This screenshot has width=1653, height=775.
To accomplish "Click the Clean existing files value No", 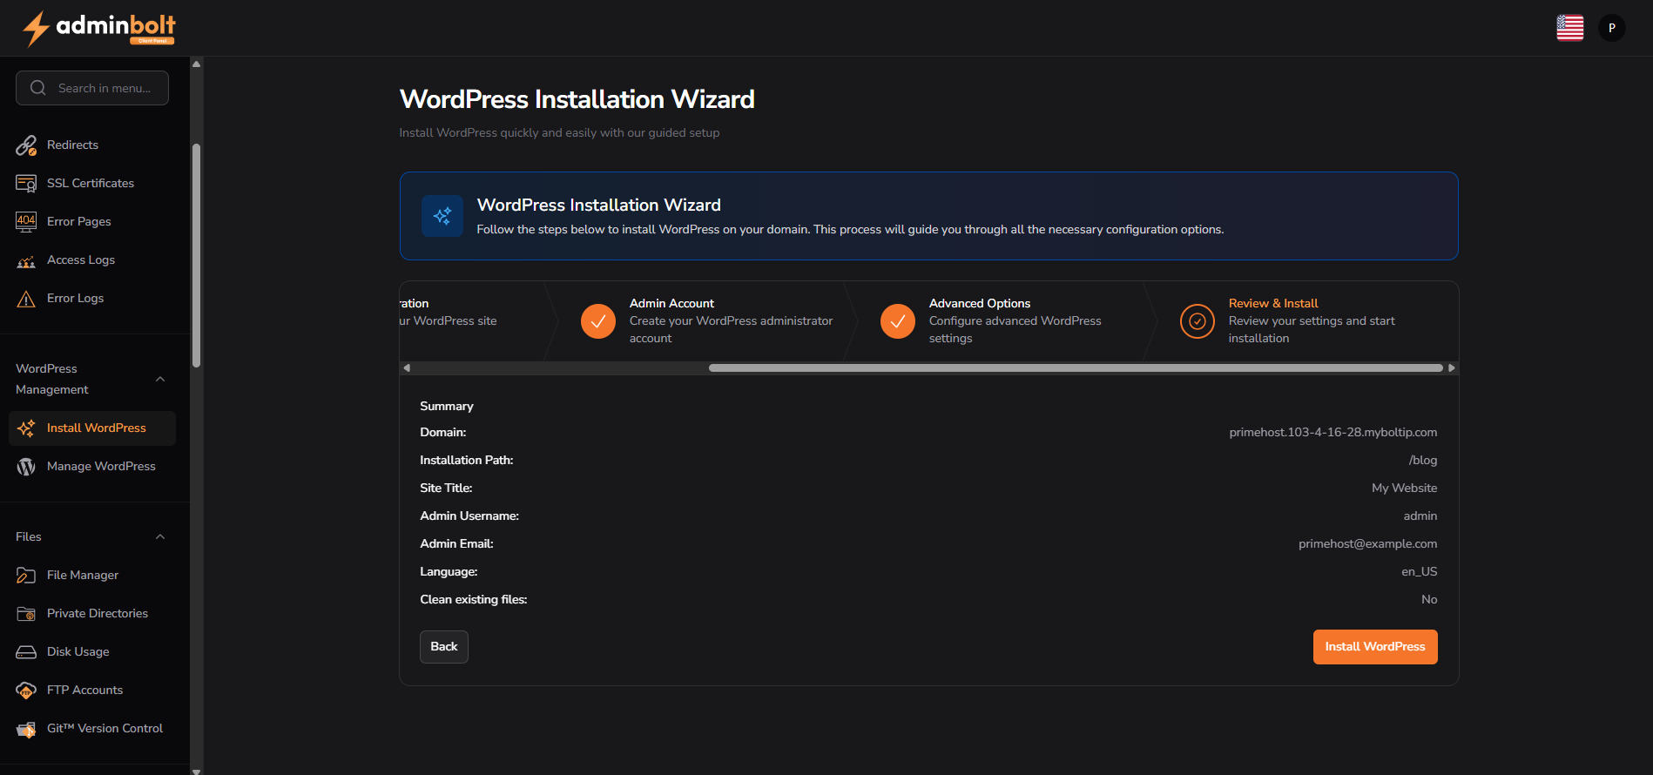I will pyautogui.click(x=1429, y=600).
